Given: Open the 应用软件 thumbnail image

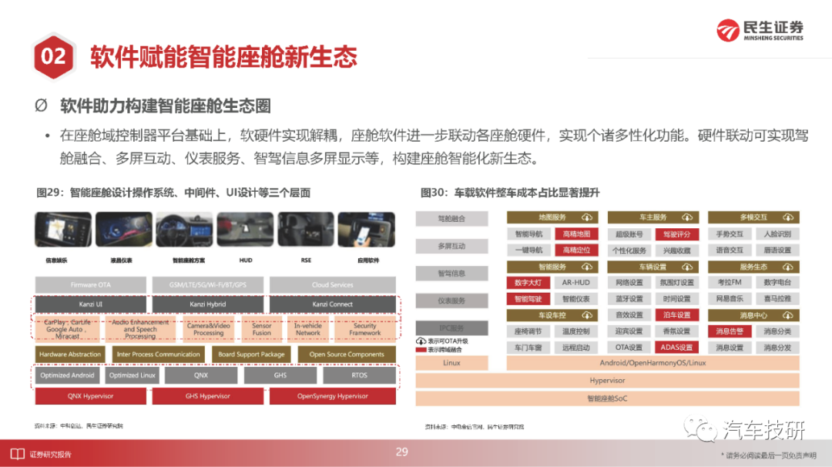Looking at the screenshot, I should [367, 230].
